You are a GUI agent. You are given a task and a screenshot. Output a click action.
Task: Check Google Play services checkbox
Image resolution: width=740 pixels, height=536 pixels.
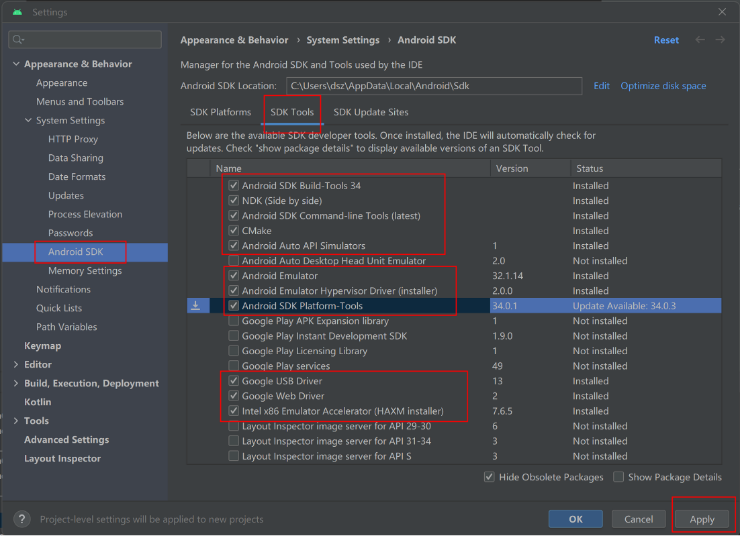click(234, 366)
